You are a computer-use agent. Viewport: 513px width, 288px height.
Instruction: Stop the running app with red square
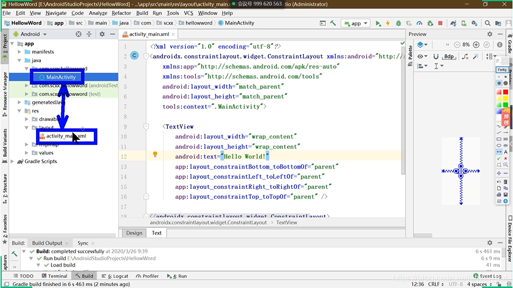[441, 23]
